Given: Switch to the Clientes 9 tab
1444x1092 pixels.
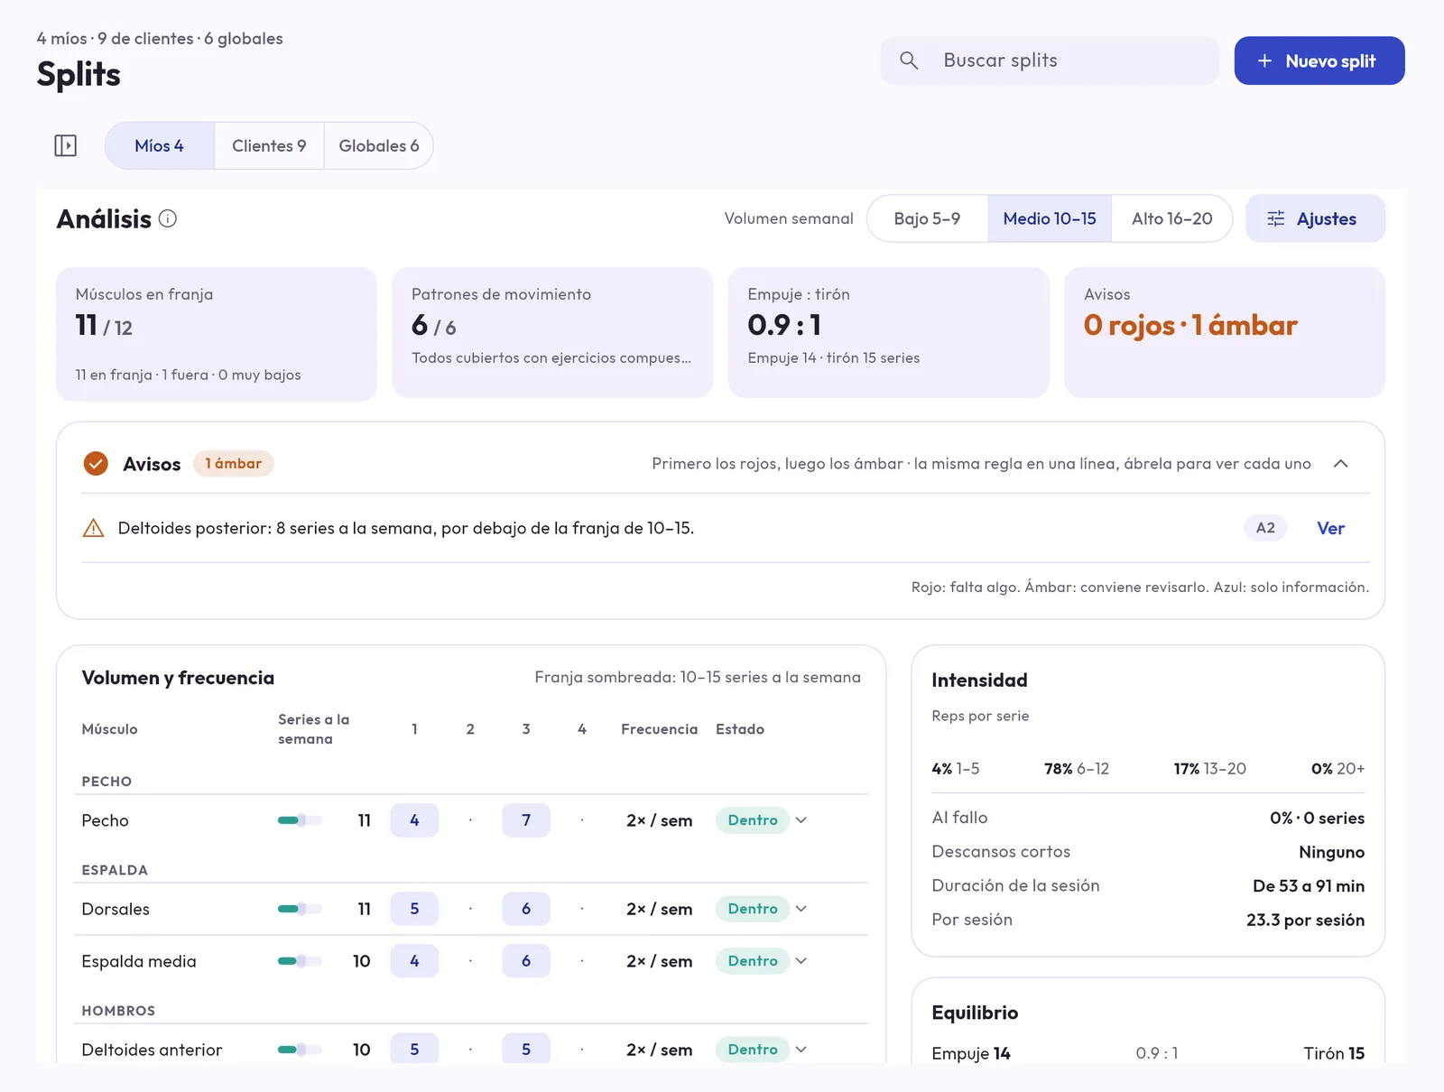Looking at the screenshot, I should click(269, 145).
